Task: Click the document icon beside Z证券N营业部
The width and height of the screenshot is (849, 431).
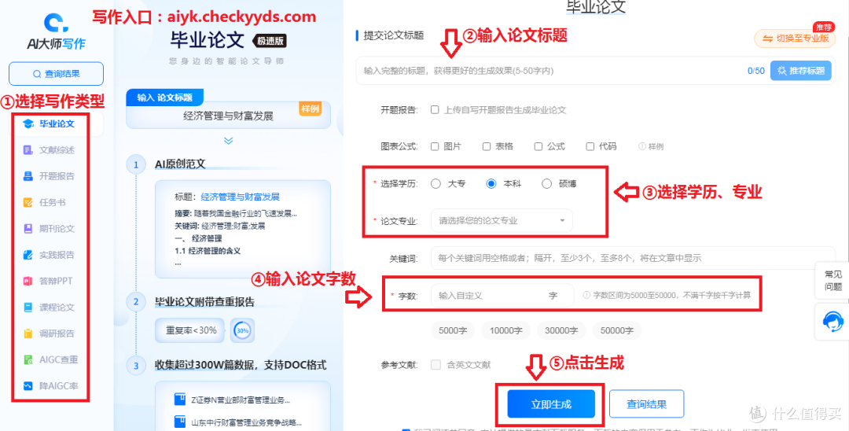Action: pos(180,400)
